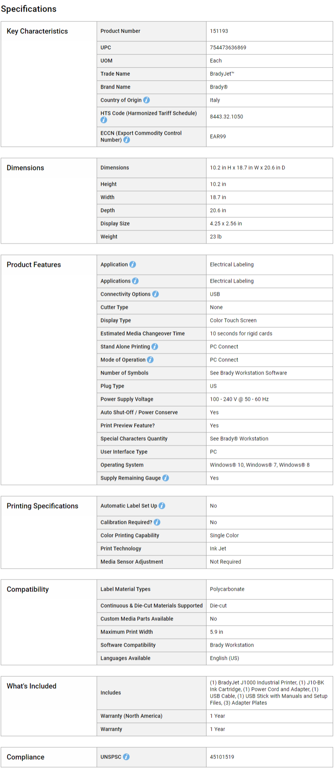335x769 pixels.
Task: Open the HTS Code info tooltip icon
Action: [104, 120]
